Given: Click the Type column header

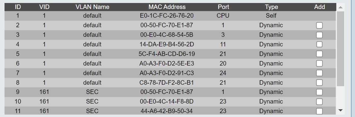Looking at the screenshot, I should tap(272, 7).
